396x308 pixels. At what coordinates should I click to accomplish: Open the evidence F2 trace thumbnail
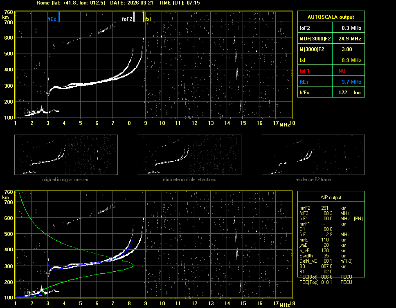pos(313,155)
